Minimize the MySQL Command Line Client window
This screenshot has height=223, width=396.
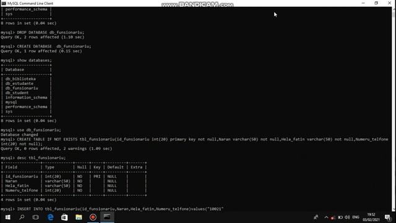363,3
